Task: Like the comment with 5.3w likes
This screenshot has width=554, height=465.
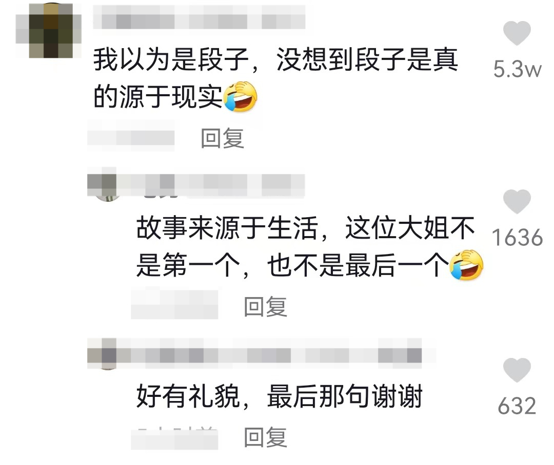Action: (517, 33)
